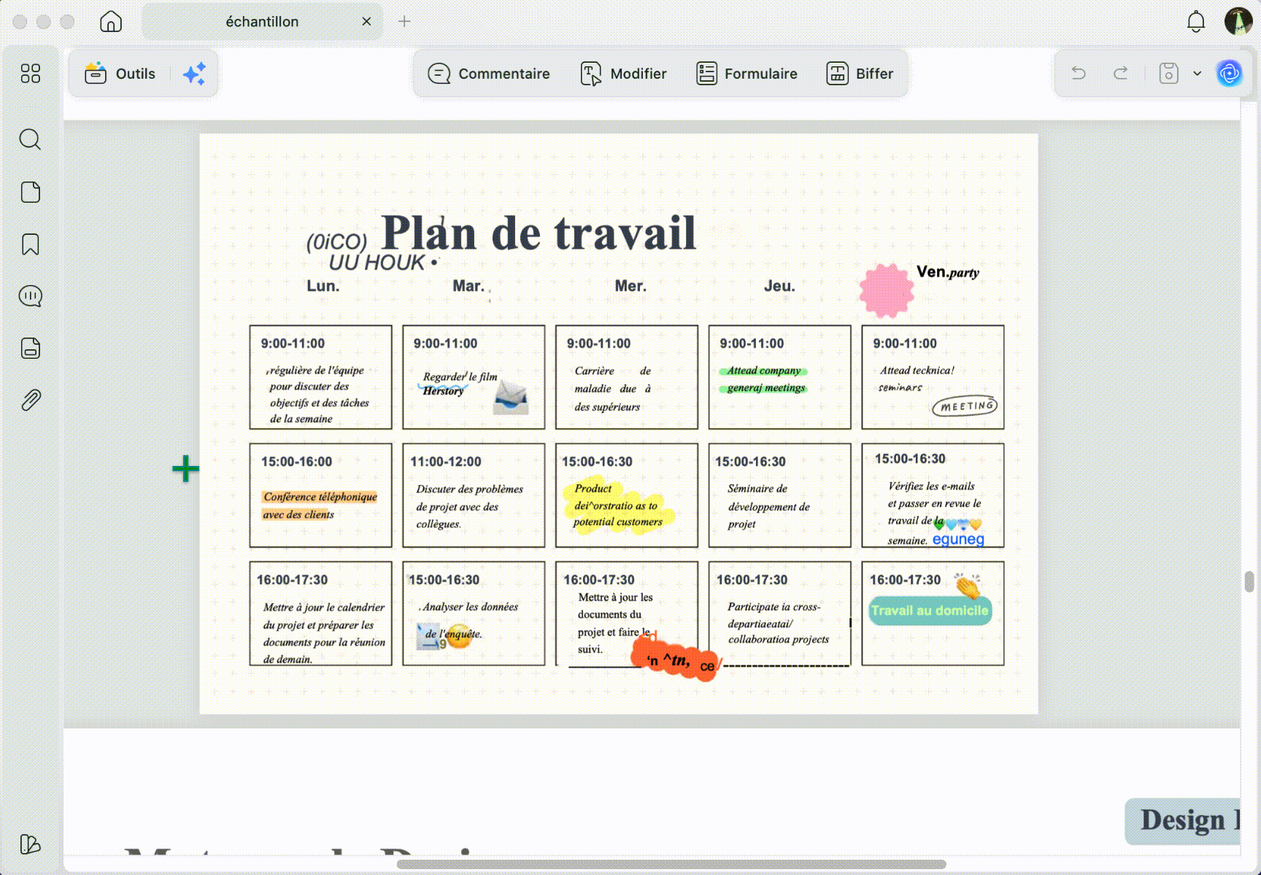Activate the AI sparkle assistant
Image resolution: width=1261 pixels, height=875 pixels.
click(195, 74)
